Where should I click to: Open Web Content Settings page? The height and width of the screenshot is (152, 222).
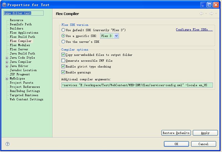pos(26,99)
